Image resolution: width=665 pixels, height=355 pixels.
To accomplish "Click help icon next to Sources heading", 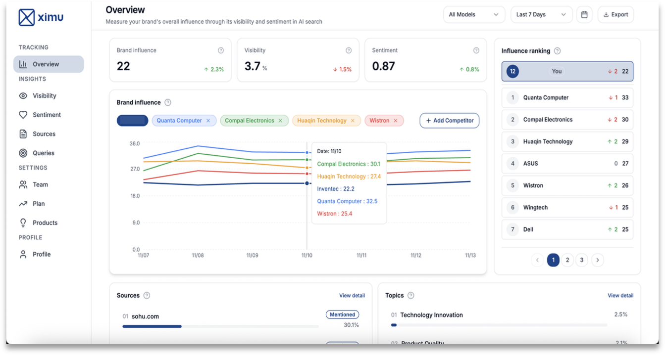I will [147, 296].
